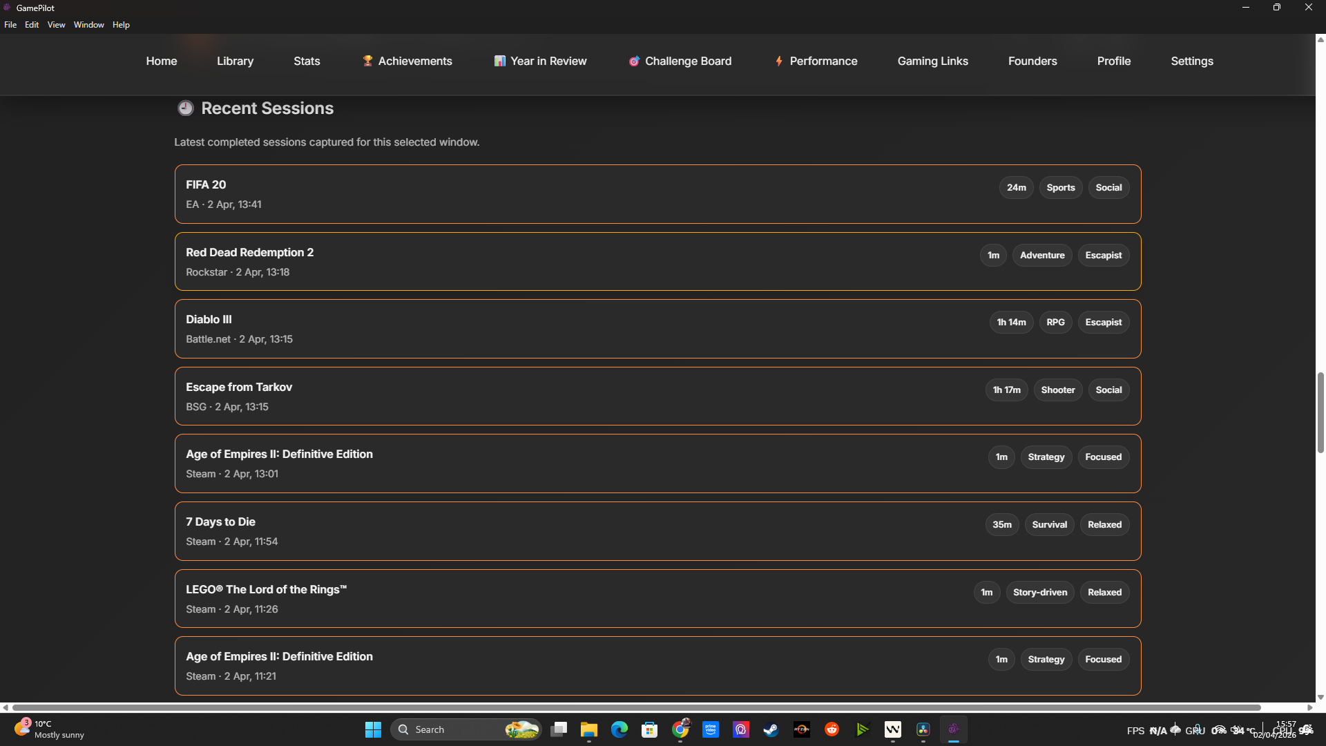Click the Achievements trophy icon
1326x746 pixels.
click(367, 61)
